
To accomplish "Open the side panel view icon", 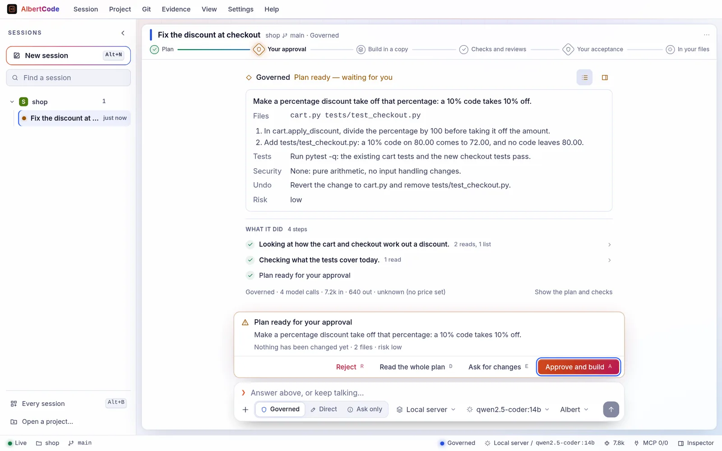I will click(x=605, y=78).
